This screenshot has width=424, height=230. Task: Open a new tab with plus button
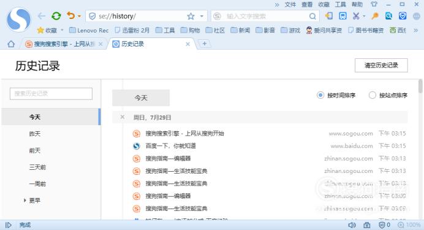coord(205,44)
